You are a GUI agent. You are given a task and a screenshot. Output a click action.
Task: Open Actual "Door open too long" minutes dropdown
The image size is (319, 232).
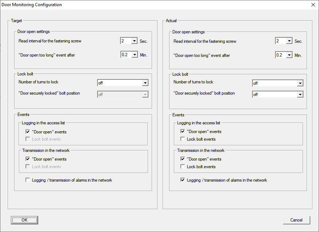tap(289, 55)
